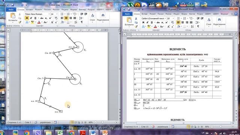Screen dimensions: 240x135
Task: Open the Times New Roman font dropdown
Action: pyautogui.click(x=49, y=14)
